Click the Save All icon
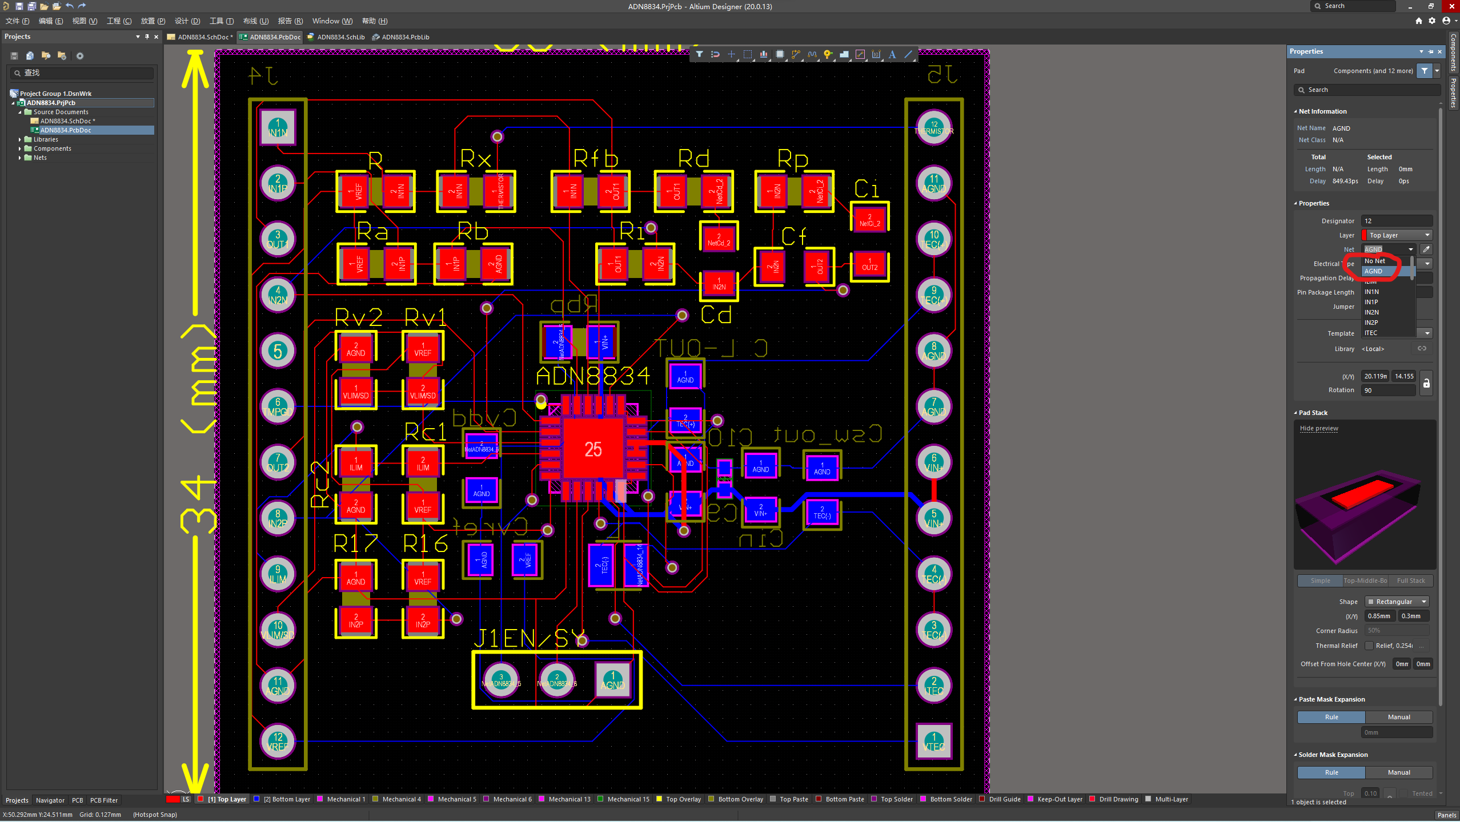The image size is (1460, 822). (31, 6)
